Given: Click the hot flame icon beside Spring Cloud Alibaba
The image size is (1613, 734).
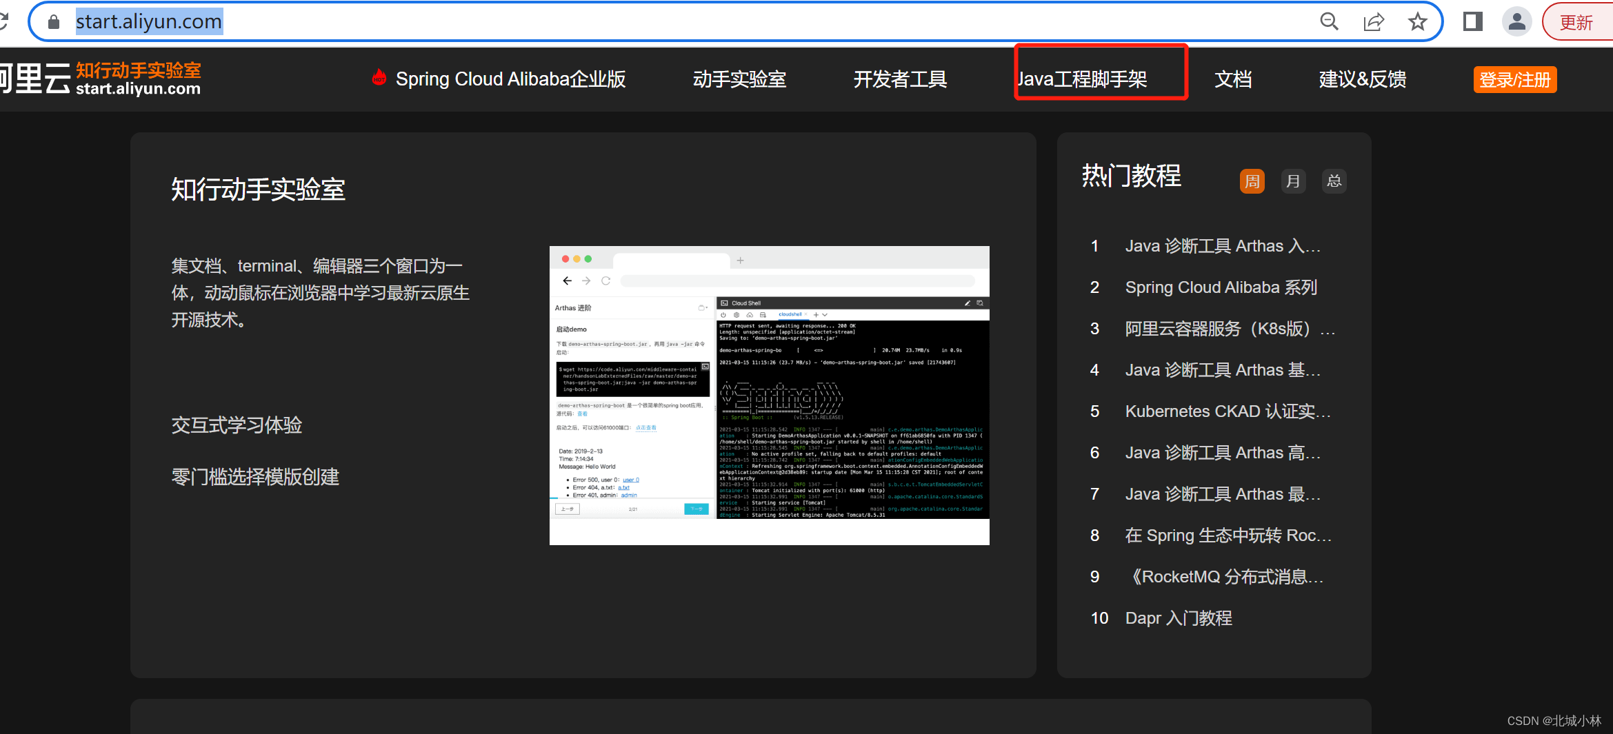Looking at the screenshot, I should click(x=379, y=78).
